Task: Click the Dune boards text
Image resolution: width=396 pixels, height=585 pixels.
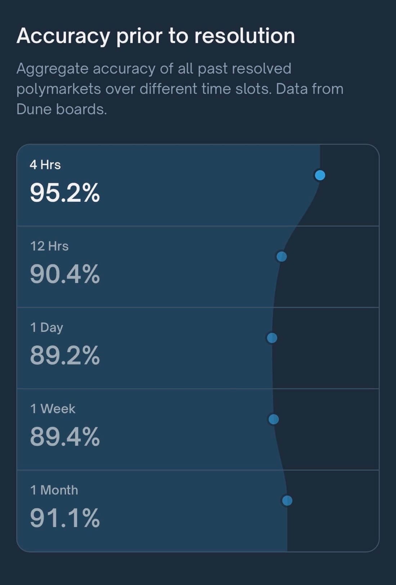Action: pos(62,109)
